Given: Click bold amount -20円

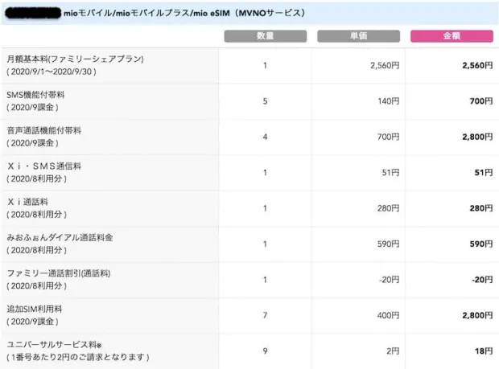Looking at the screenshot, I should [x=482, y=280].
